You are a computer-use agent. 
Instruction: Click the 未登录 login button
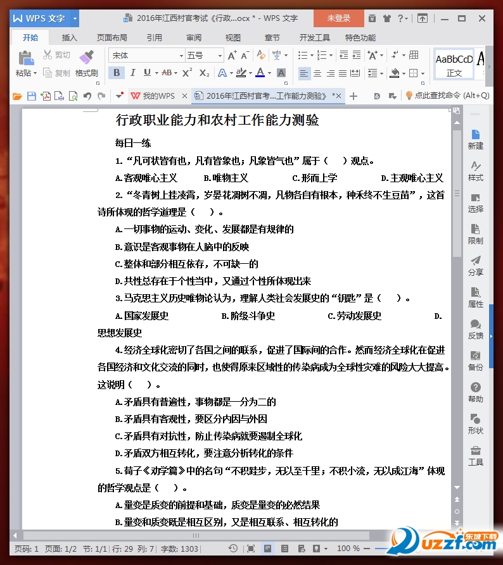click(338, 18)
